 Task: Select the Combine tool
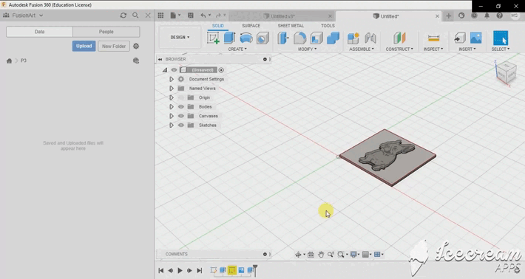(x=333, y=38)
